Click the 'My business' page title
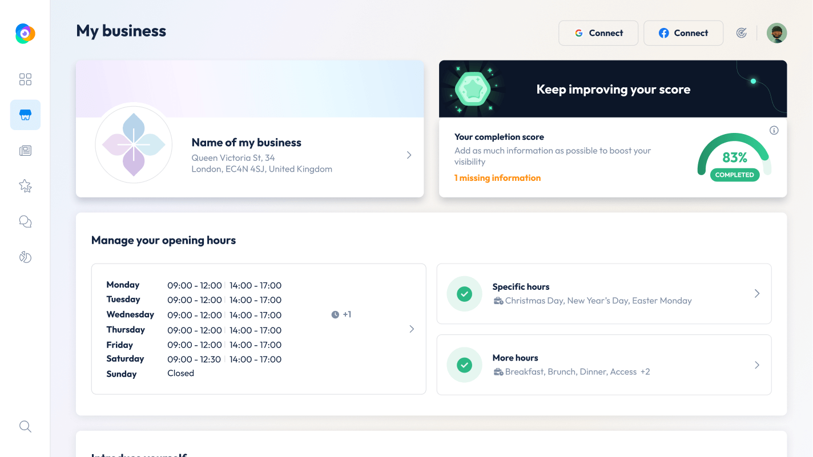 [x=121, y=31]
